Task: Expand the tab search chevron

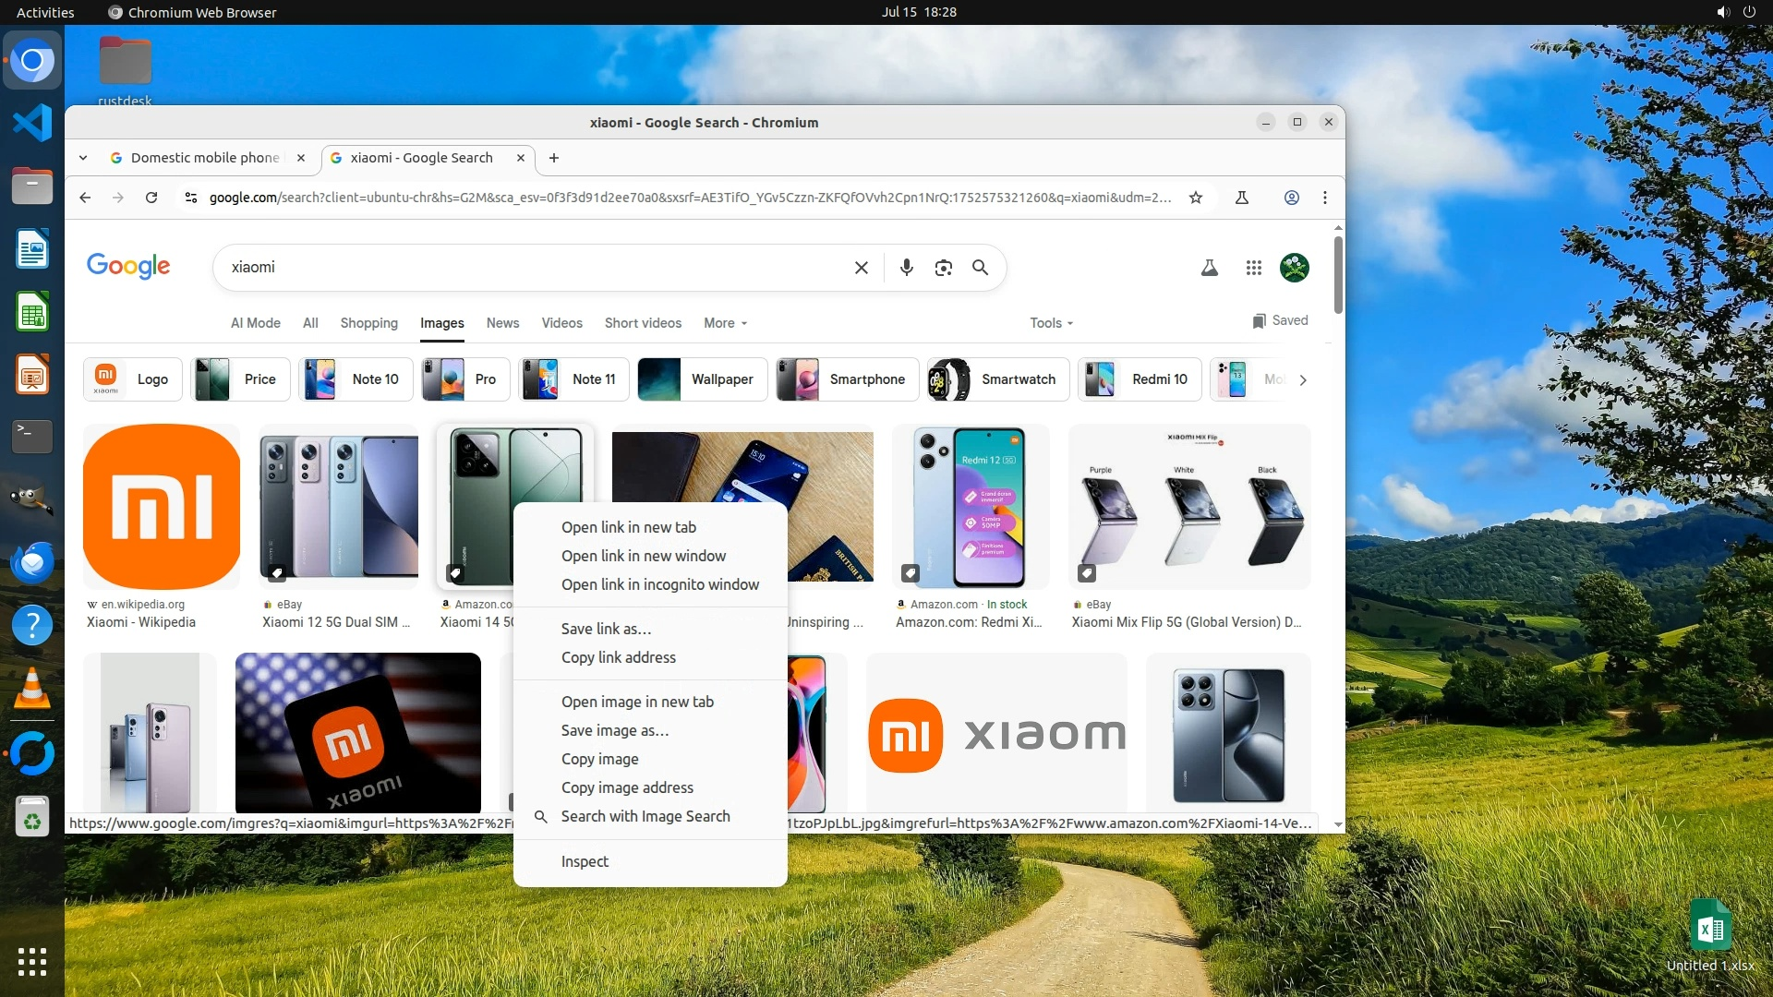Action: pos(83,158)
